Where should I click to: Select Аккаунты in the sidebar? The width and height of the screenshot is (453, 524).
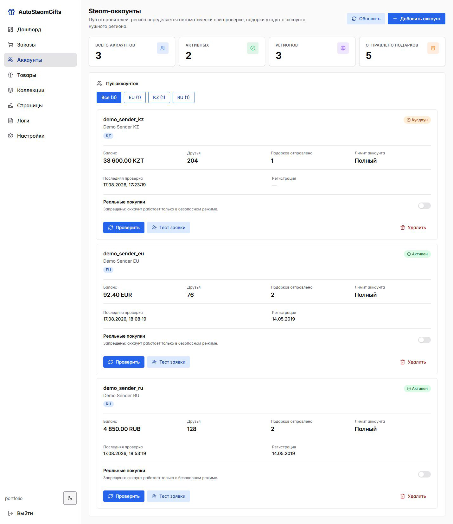[40, 60]
